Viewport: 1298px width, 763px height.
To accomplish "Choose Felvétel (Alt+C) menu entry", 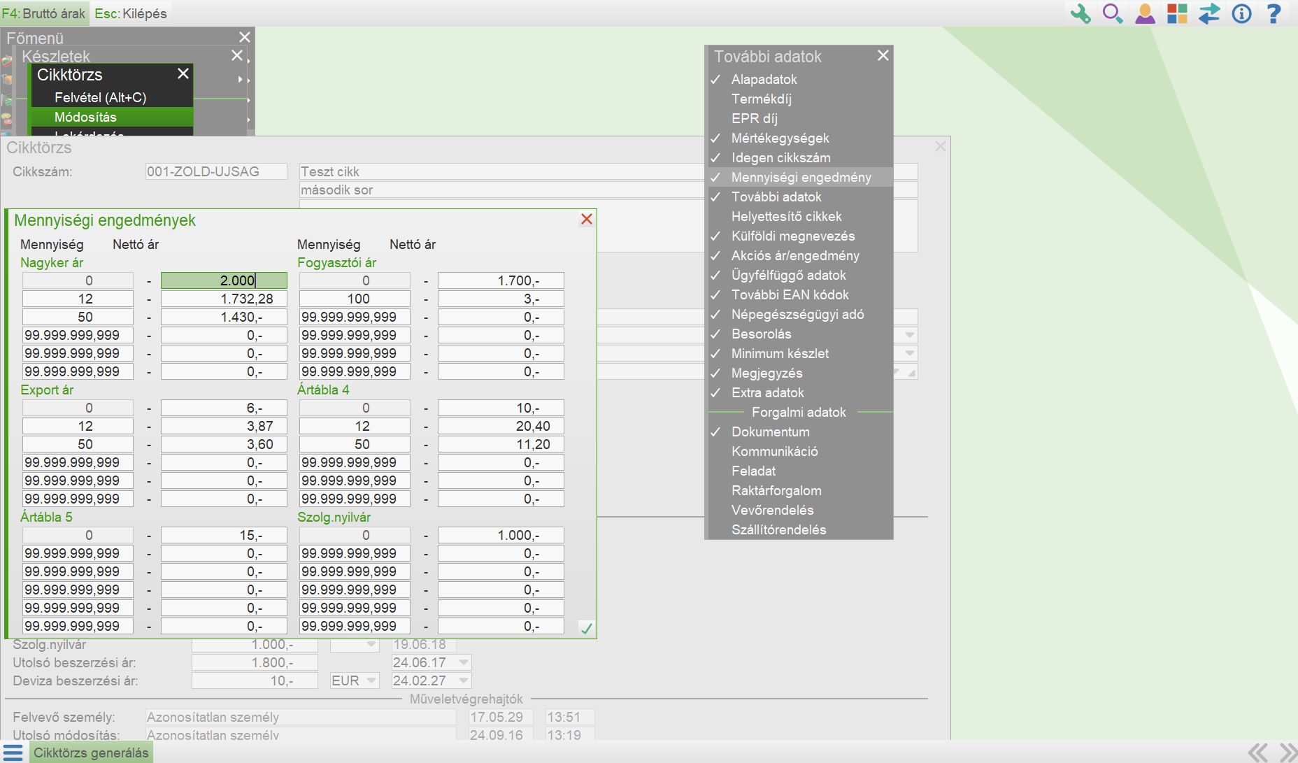I will (100, 97).
